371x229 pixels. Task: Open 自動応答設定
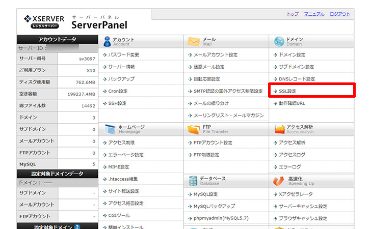[x=207, y=79]
